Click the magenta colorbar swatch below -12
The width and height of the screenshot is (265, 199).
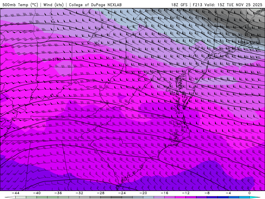180,197
